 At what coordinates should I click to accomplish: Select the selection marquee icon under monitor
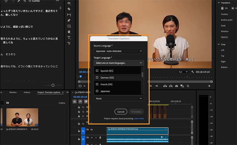pyautogui.click(x=80, y=86)
